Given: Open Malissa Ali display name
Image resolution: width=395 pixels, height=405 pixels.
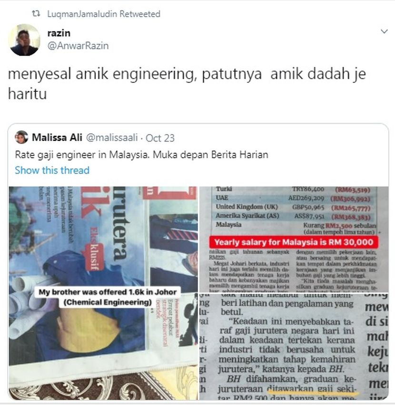Looking at the screenshot, I should pos(57,137).
